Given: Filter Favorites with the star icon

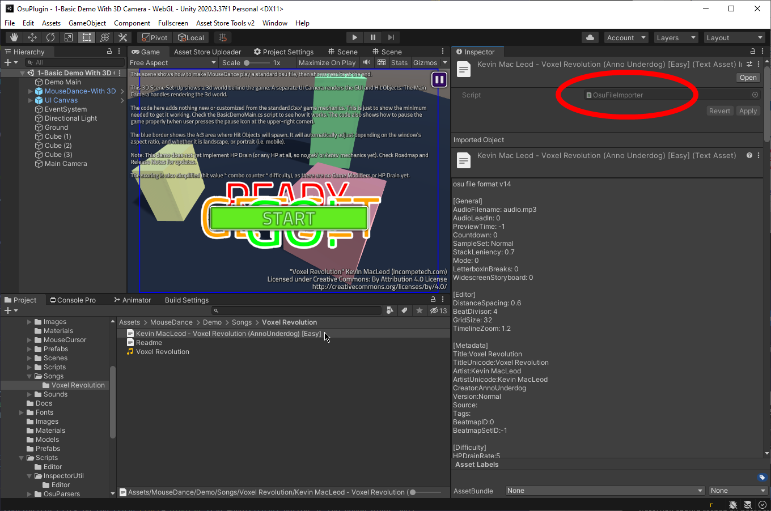Looking at the screenshot, I should pos(420,310).
